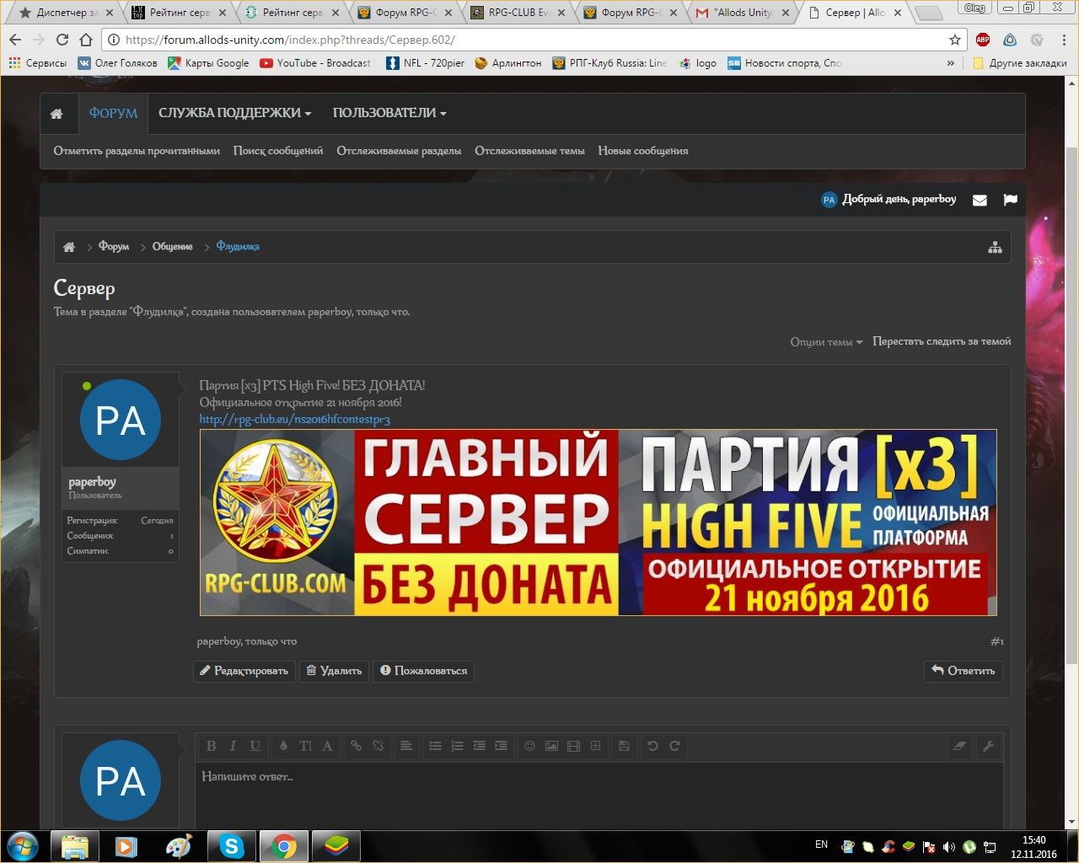Open the Опции темы dropdown

click(x=825, y=342)
